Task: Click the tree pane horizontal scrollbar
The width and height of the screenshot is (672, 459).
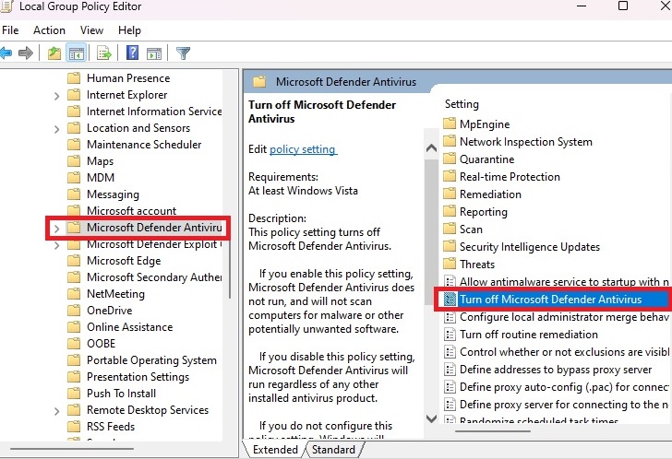Action: [72, 449]
